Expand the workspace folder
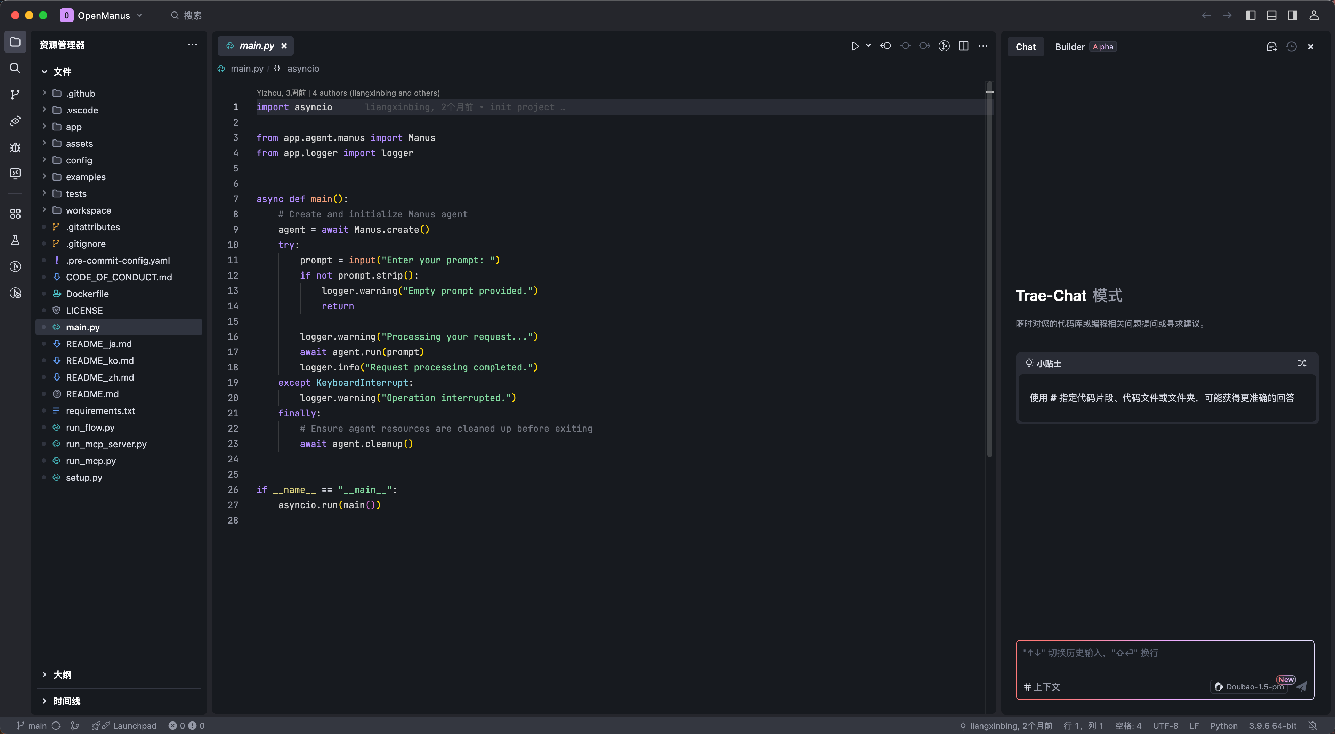Screen dimensions: 1335x734 (x=88, y=210)
